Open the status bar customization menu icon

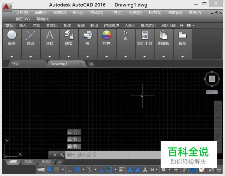click(x=219, y=170)
